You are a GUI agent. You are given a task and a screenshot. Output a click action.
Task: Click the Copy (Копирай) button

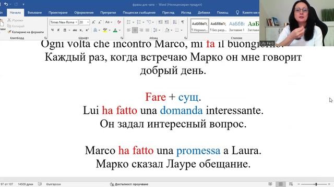point(16,26)
